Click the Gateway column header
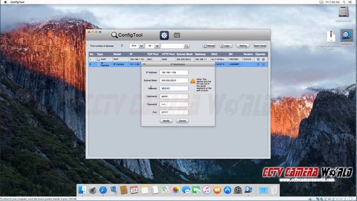Screen dimensions: 357x201 point(200,54)
